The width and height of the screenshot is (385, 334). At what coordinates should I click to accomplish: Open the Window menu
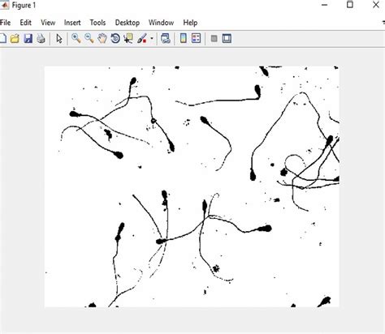click(x=161, y=23)
